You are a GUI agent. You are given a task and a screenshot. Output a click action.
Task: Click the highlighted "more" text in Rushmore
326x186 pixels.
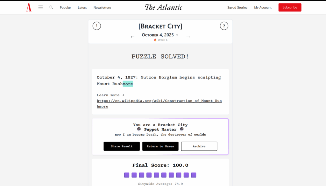click(128, 84)
